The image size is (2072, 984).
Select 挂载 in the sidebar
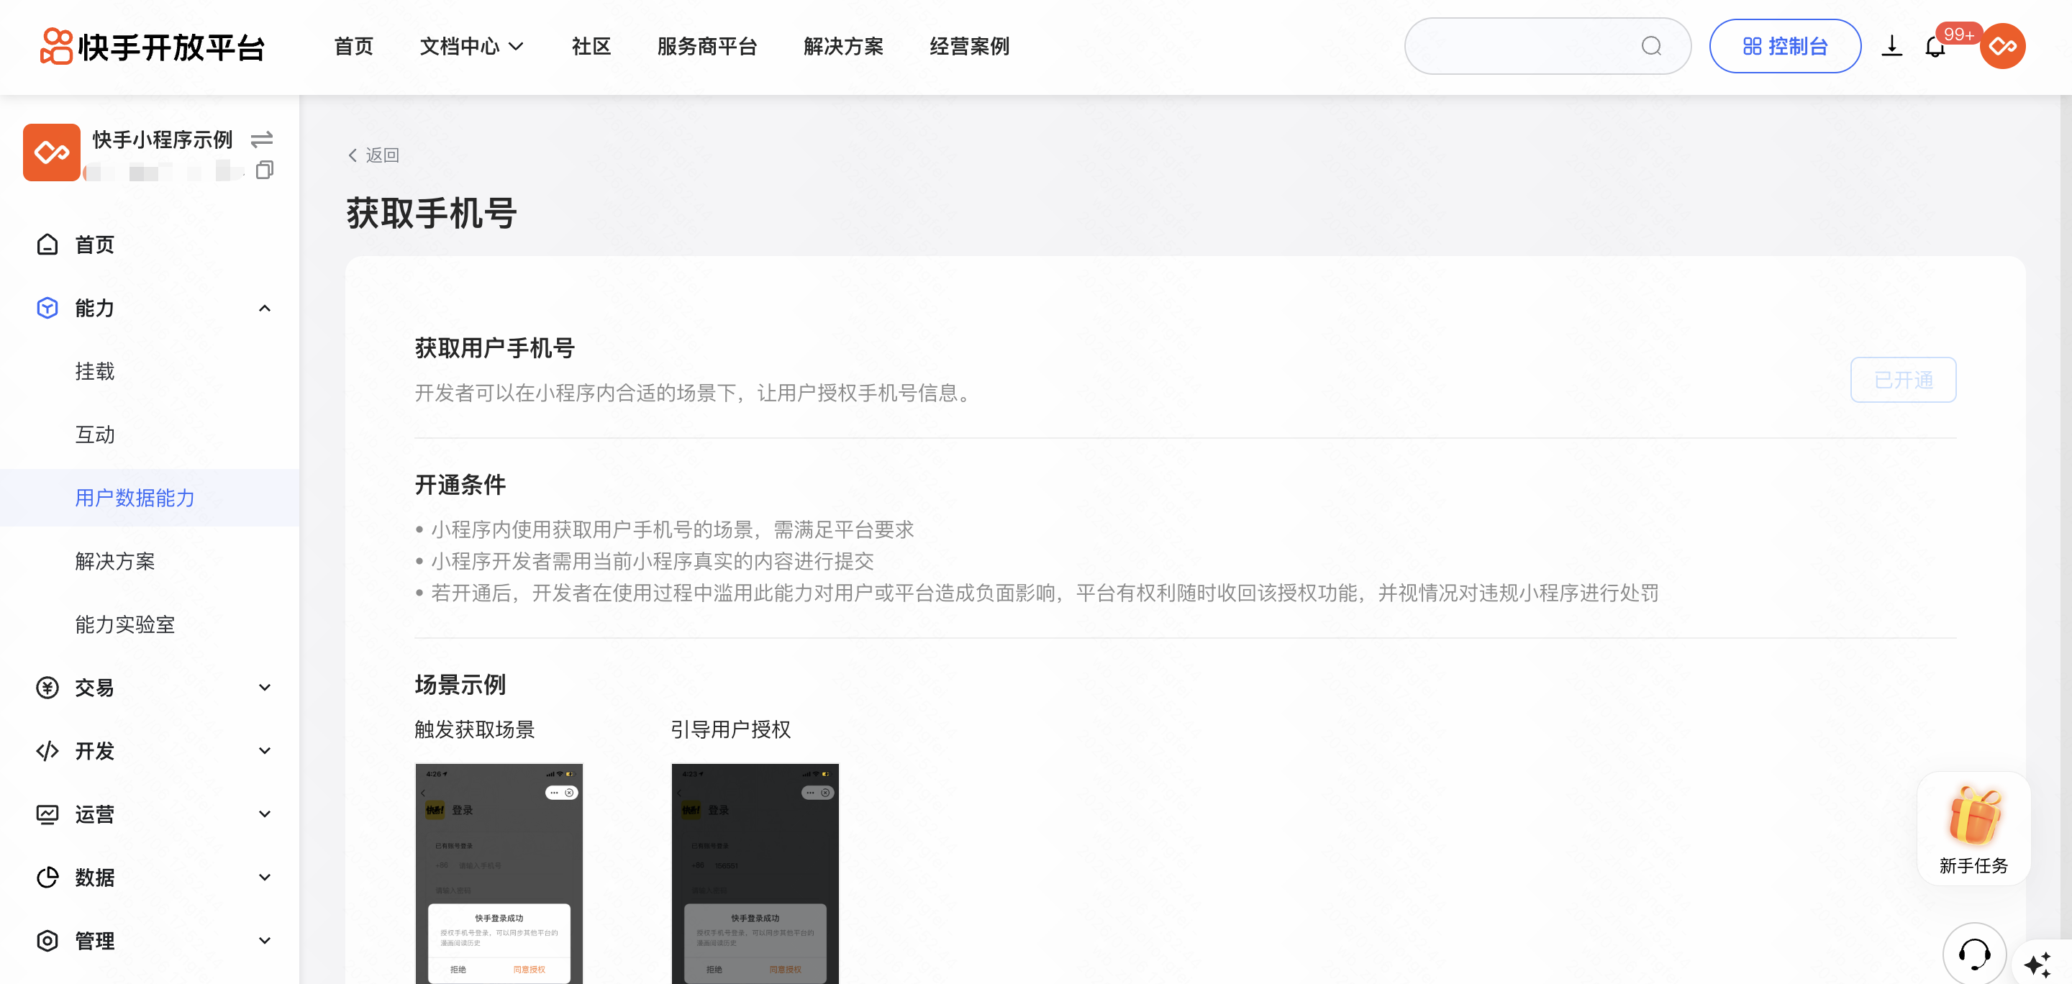[95, 371]
